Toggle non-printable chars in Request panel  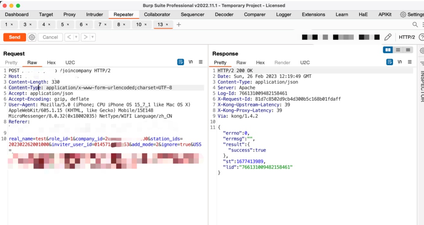tap(191, 62)
